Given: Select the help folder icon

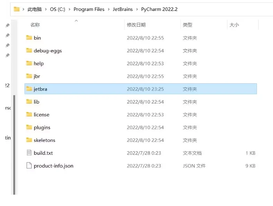Looking at the screenshot, I should point(29,63).
